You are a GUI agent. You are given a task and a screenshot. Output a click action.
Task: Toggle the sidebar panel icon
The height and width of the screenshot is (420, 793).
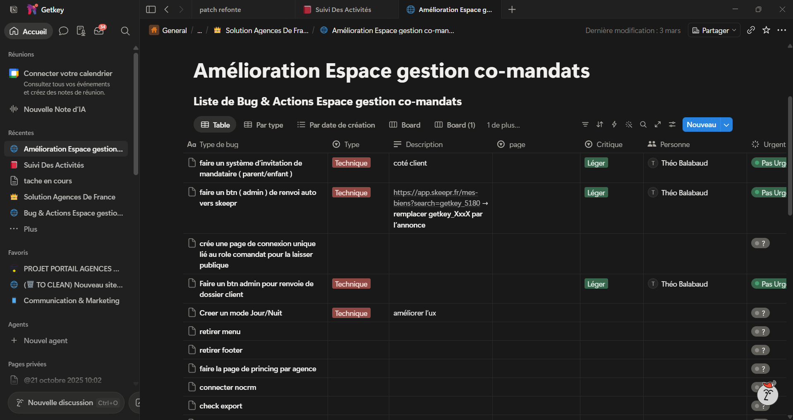[151, 9]
